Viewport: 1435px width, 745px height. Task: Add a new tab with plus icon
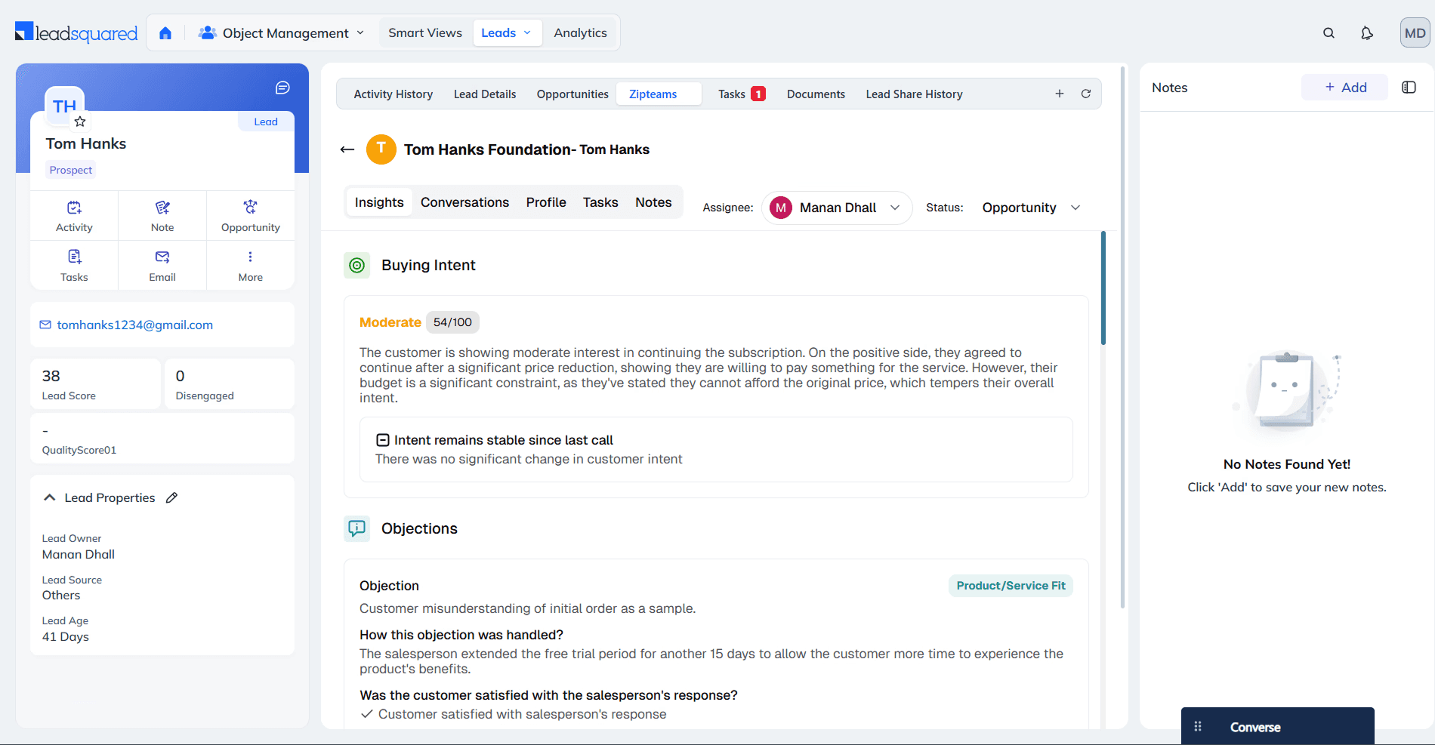(x=1060, y=94)
